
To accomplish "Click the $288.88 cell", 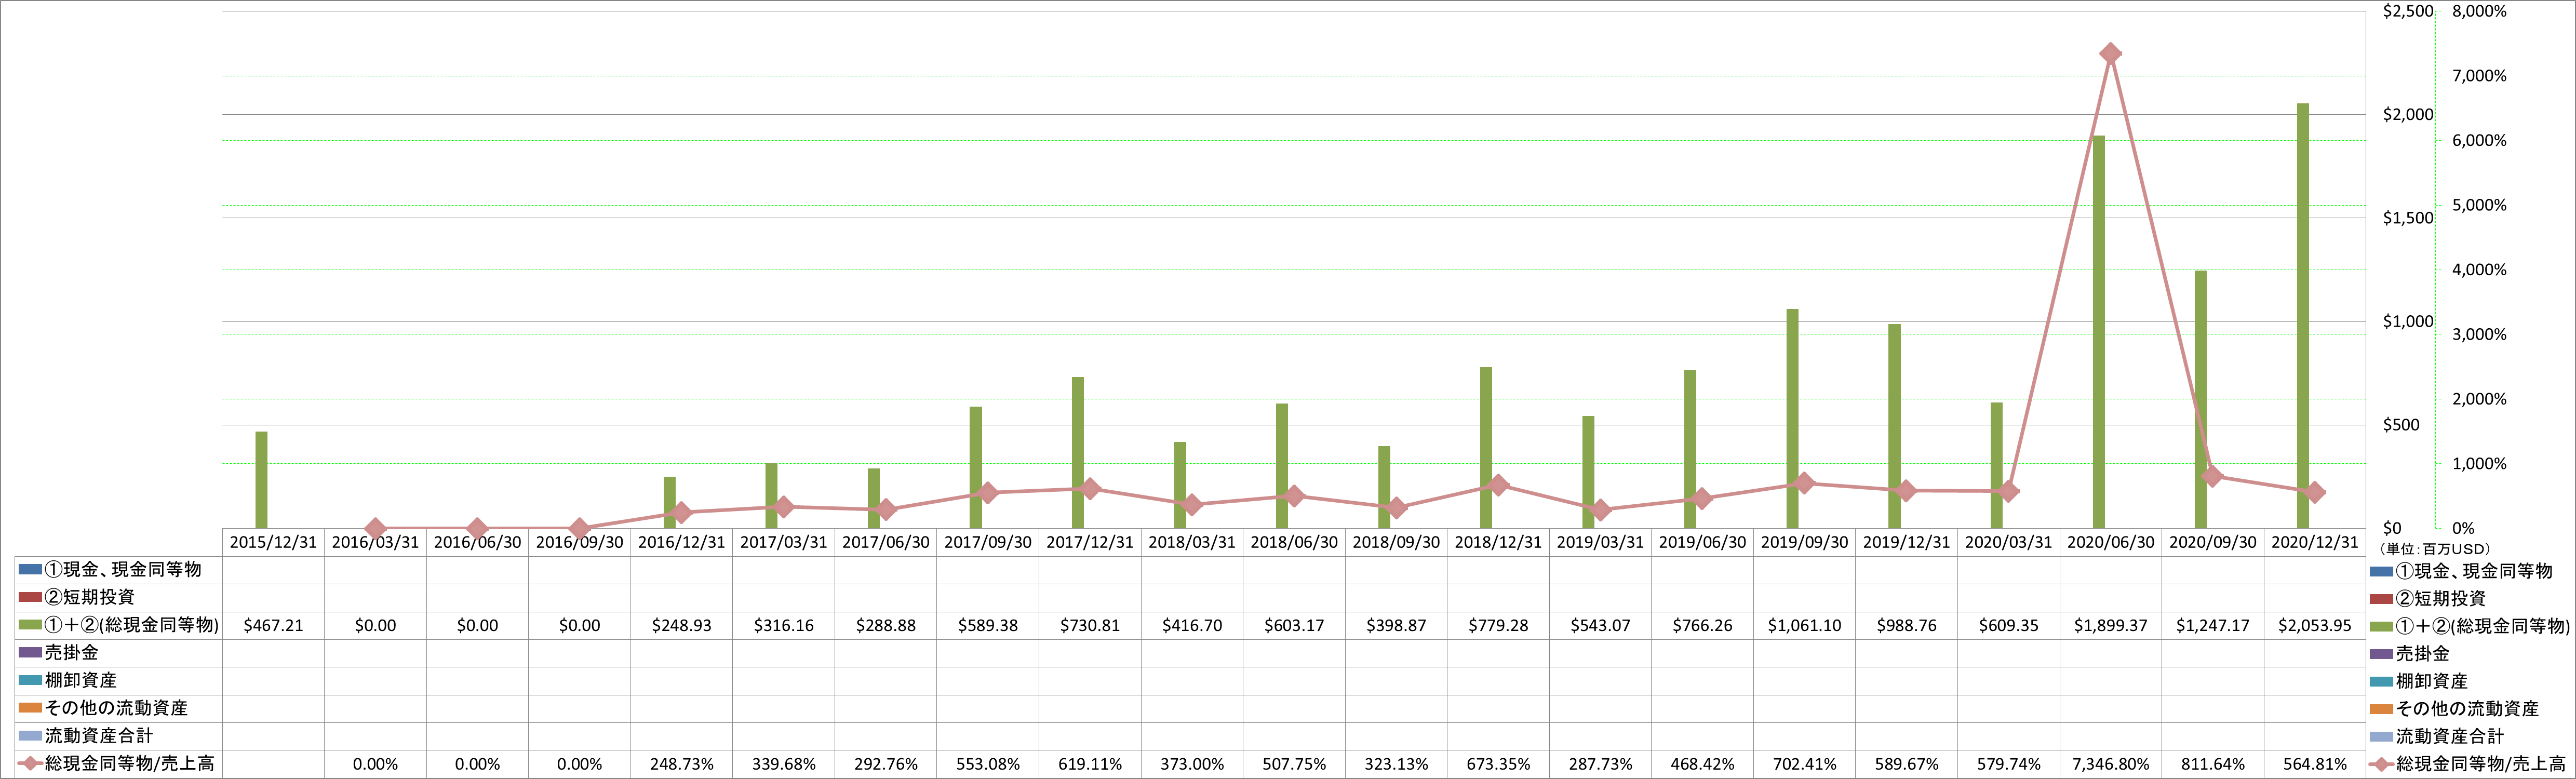I will tap(886, 625).
